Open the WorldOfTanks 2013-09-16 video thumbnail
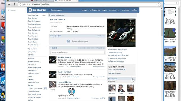Screen dimensions: 181x101 pos(170,67)
